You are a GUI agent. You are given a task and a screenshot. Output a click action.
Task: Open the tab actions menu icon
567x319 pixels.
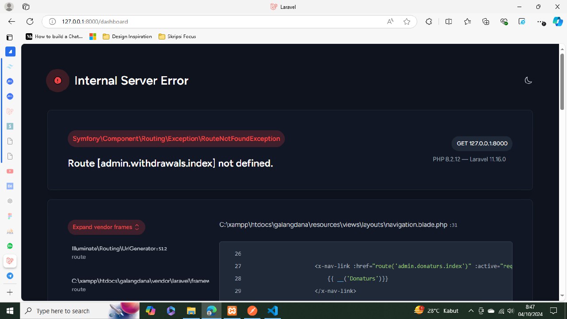point(26,7)
